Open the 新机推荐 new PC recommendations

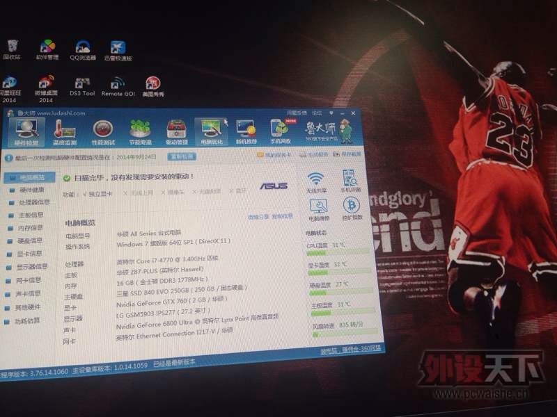click(x=246, y=131)
